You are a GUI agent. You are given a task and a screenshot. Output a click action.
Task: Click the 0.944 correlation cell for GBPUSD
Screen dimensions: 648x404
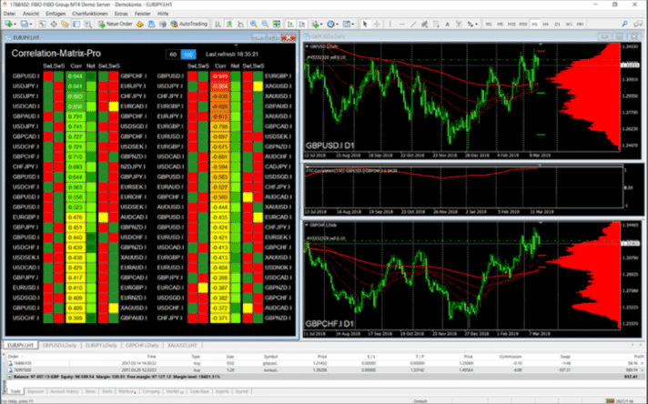(76, 75)
